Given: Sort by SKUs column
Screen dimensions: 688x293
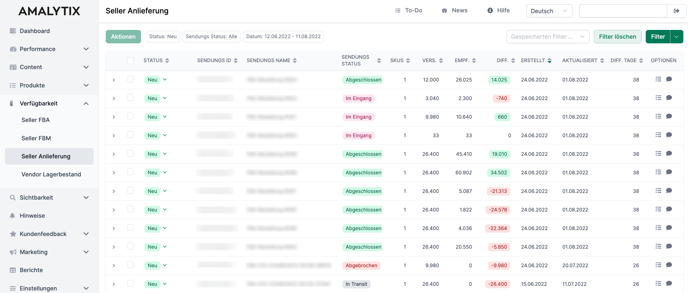Looking at the screenshot, I should coord(408,60).
